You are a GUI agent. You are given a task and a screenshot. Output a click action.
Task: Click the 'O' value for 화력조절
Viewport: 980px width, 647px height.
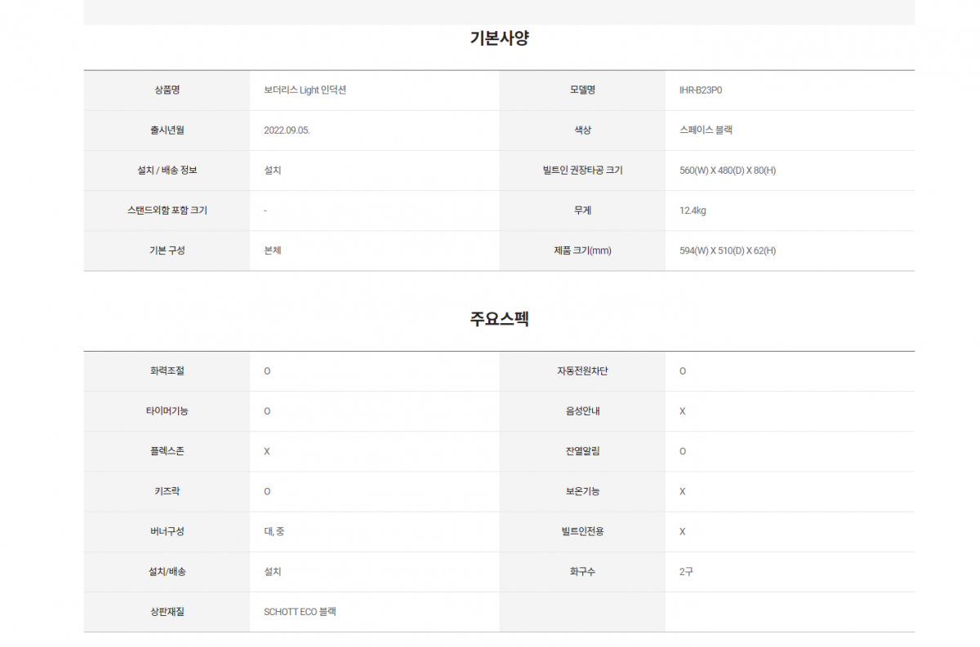(x=267, y=371)
